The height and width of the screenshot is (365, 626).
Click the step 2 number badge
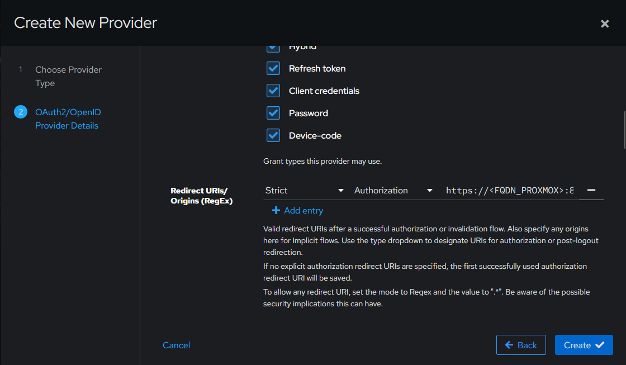(21, 112)
